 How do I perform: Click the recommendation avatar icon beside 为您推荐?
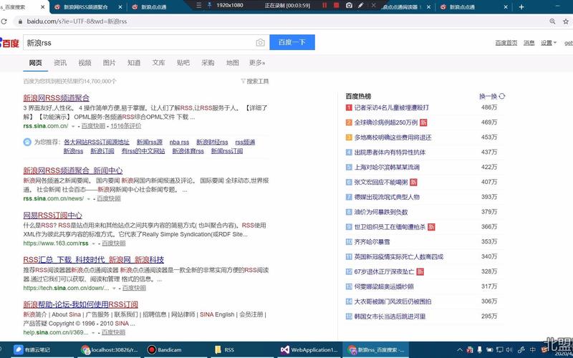point(27,142)
